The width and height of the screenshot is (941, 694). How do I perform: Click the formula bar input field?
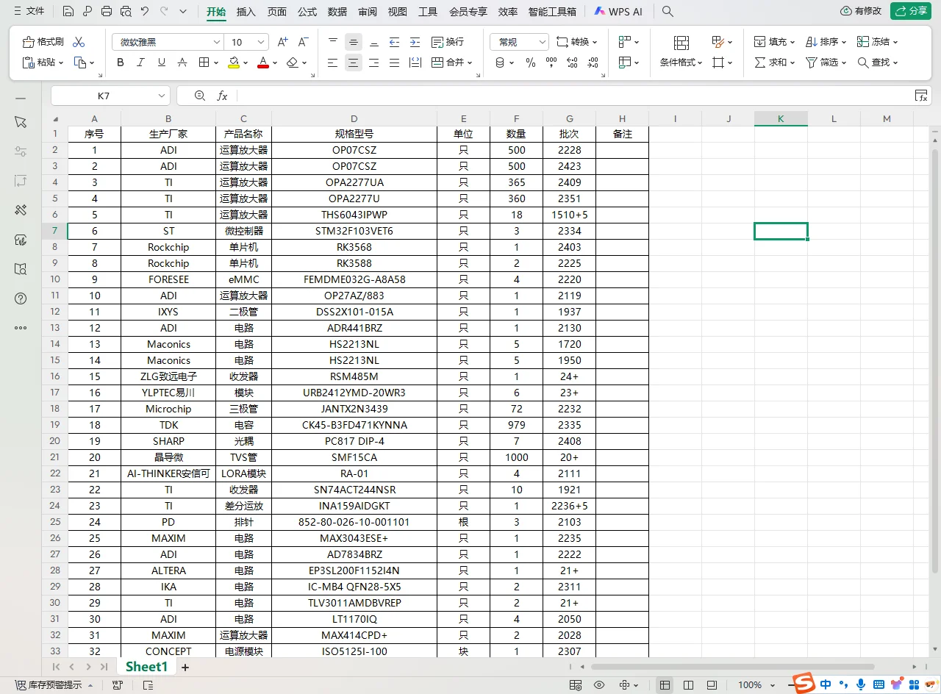coord(573,96)
